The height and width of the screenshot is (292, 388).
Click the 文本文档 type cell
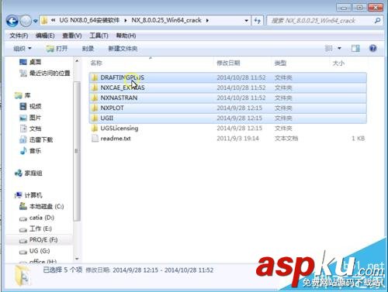point(286,139)
